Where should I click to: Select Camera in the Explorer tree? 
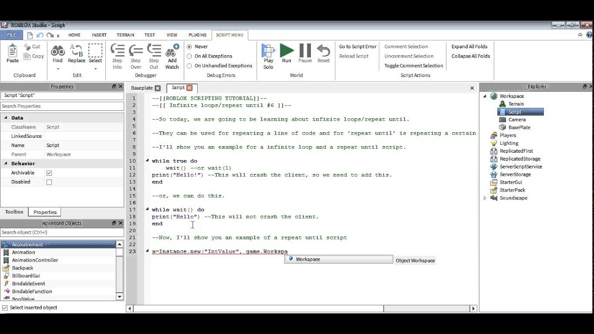pyautogui.click(x=517, y=120)
